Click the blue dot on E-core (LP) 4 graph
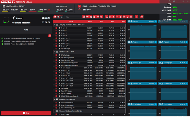Image resolution: width=190 pixels, height=117 pixels. click(156, 63)
